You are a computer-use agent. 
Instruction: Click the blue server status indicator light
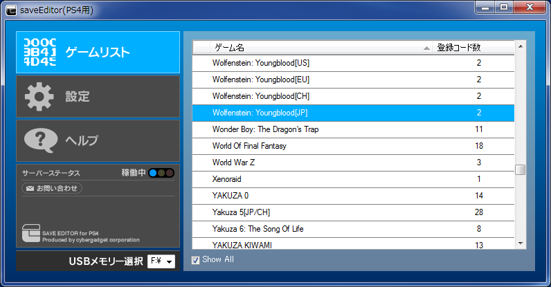153,173
